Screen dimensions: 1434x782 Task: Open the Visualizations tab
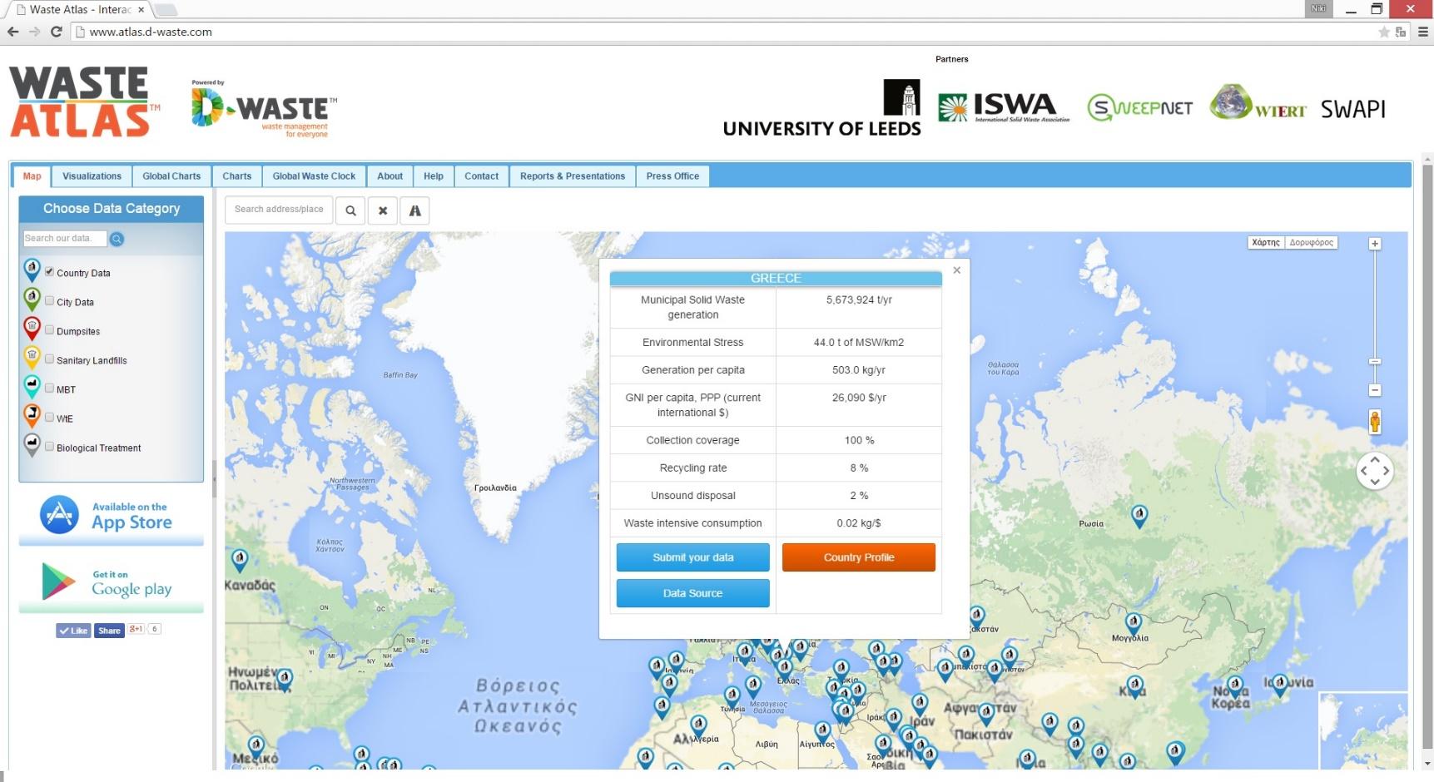[x=92, y=176]
